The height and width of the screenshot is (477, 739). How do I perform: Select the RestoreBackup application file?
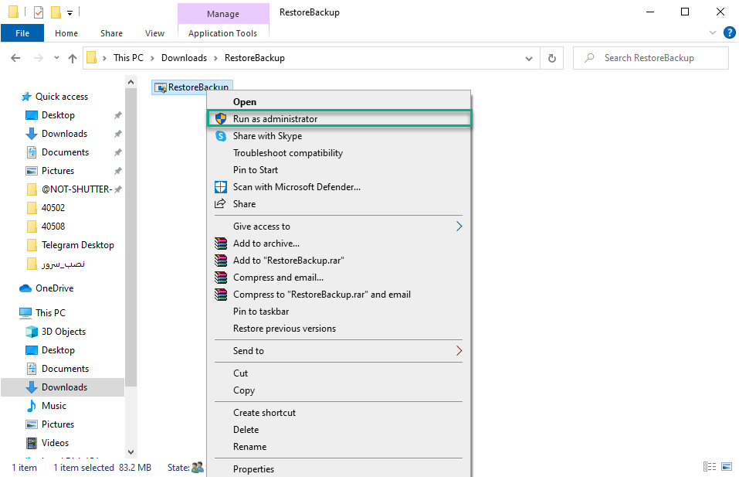(x=192, y=87)
